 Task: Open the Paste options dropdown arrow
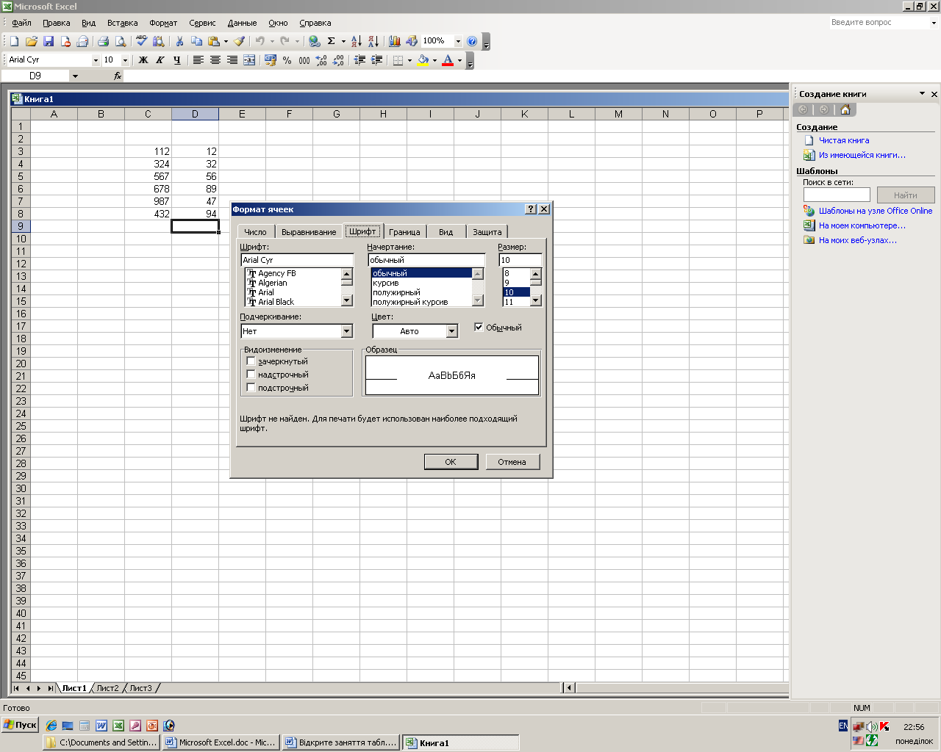click(226, 41)
